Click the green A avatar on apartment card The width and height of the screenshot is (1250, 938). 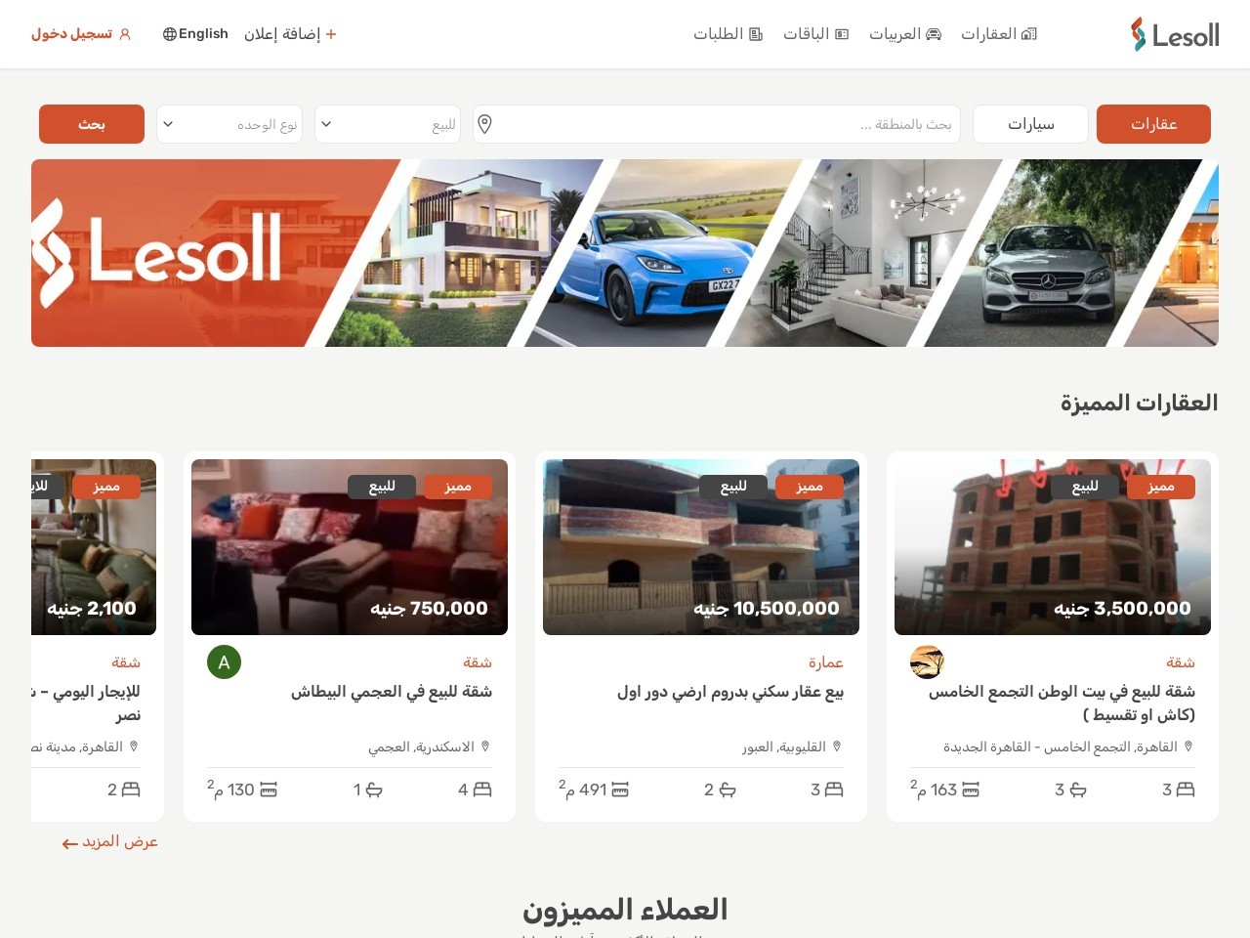click(x=224, y=662)
